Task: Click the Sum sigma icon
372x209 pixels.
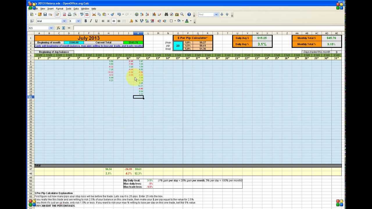Action: point(64,28)
